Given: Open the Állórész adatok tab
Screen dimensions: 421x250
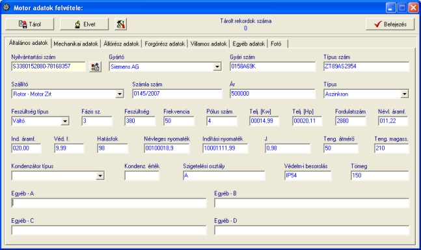Looking at the screenshot, I should 122,44.
